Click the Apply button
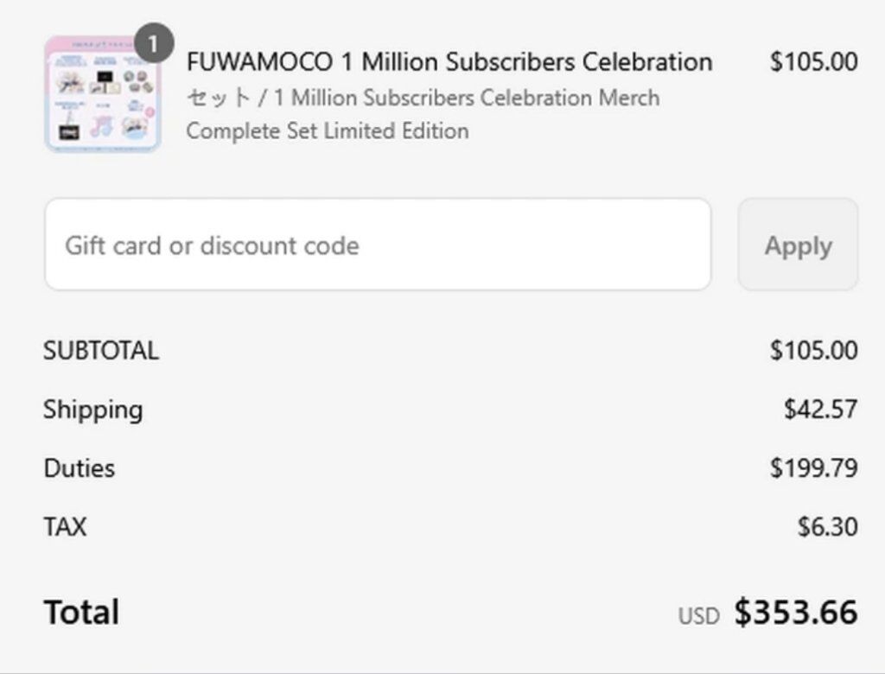 tap(798, 245)
